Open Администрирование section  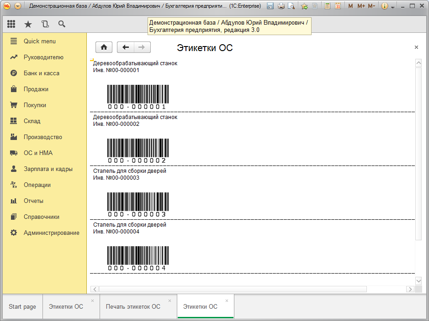pos(45,233)
